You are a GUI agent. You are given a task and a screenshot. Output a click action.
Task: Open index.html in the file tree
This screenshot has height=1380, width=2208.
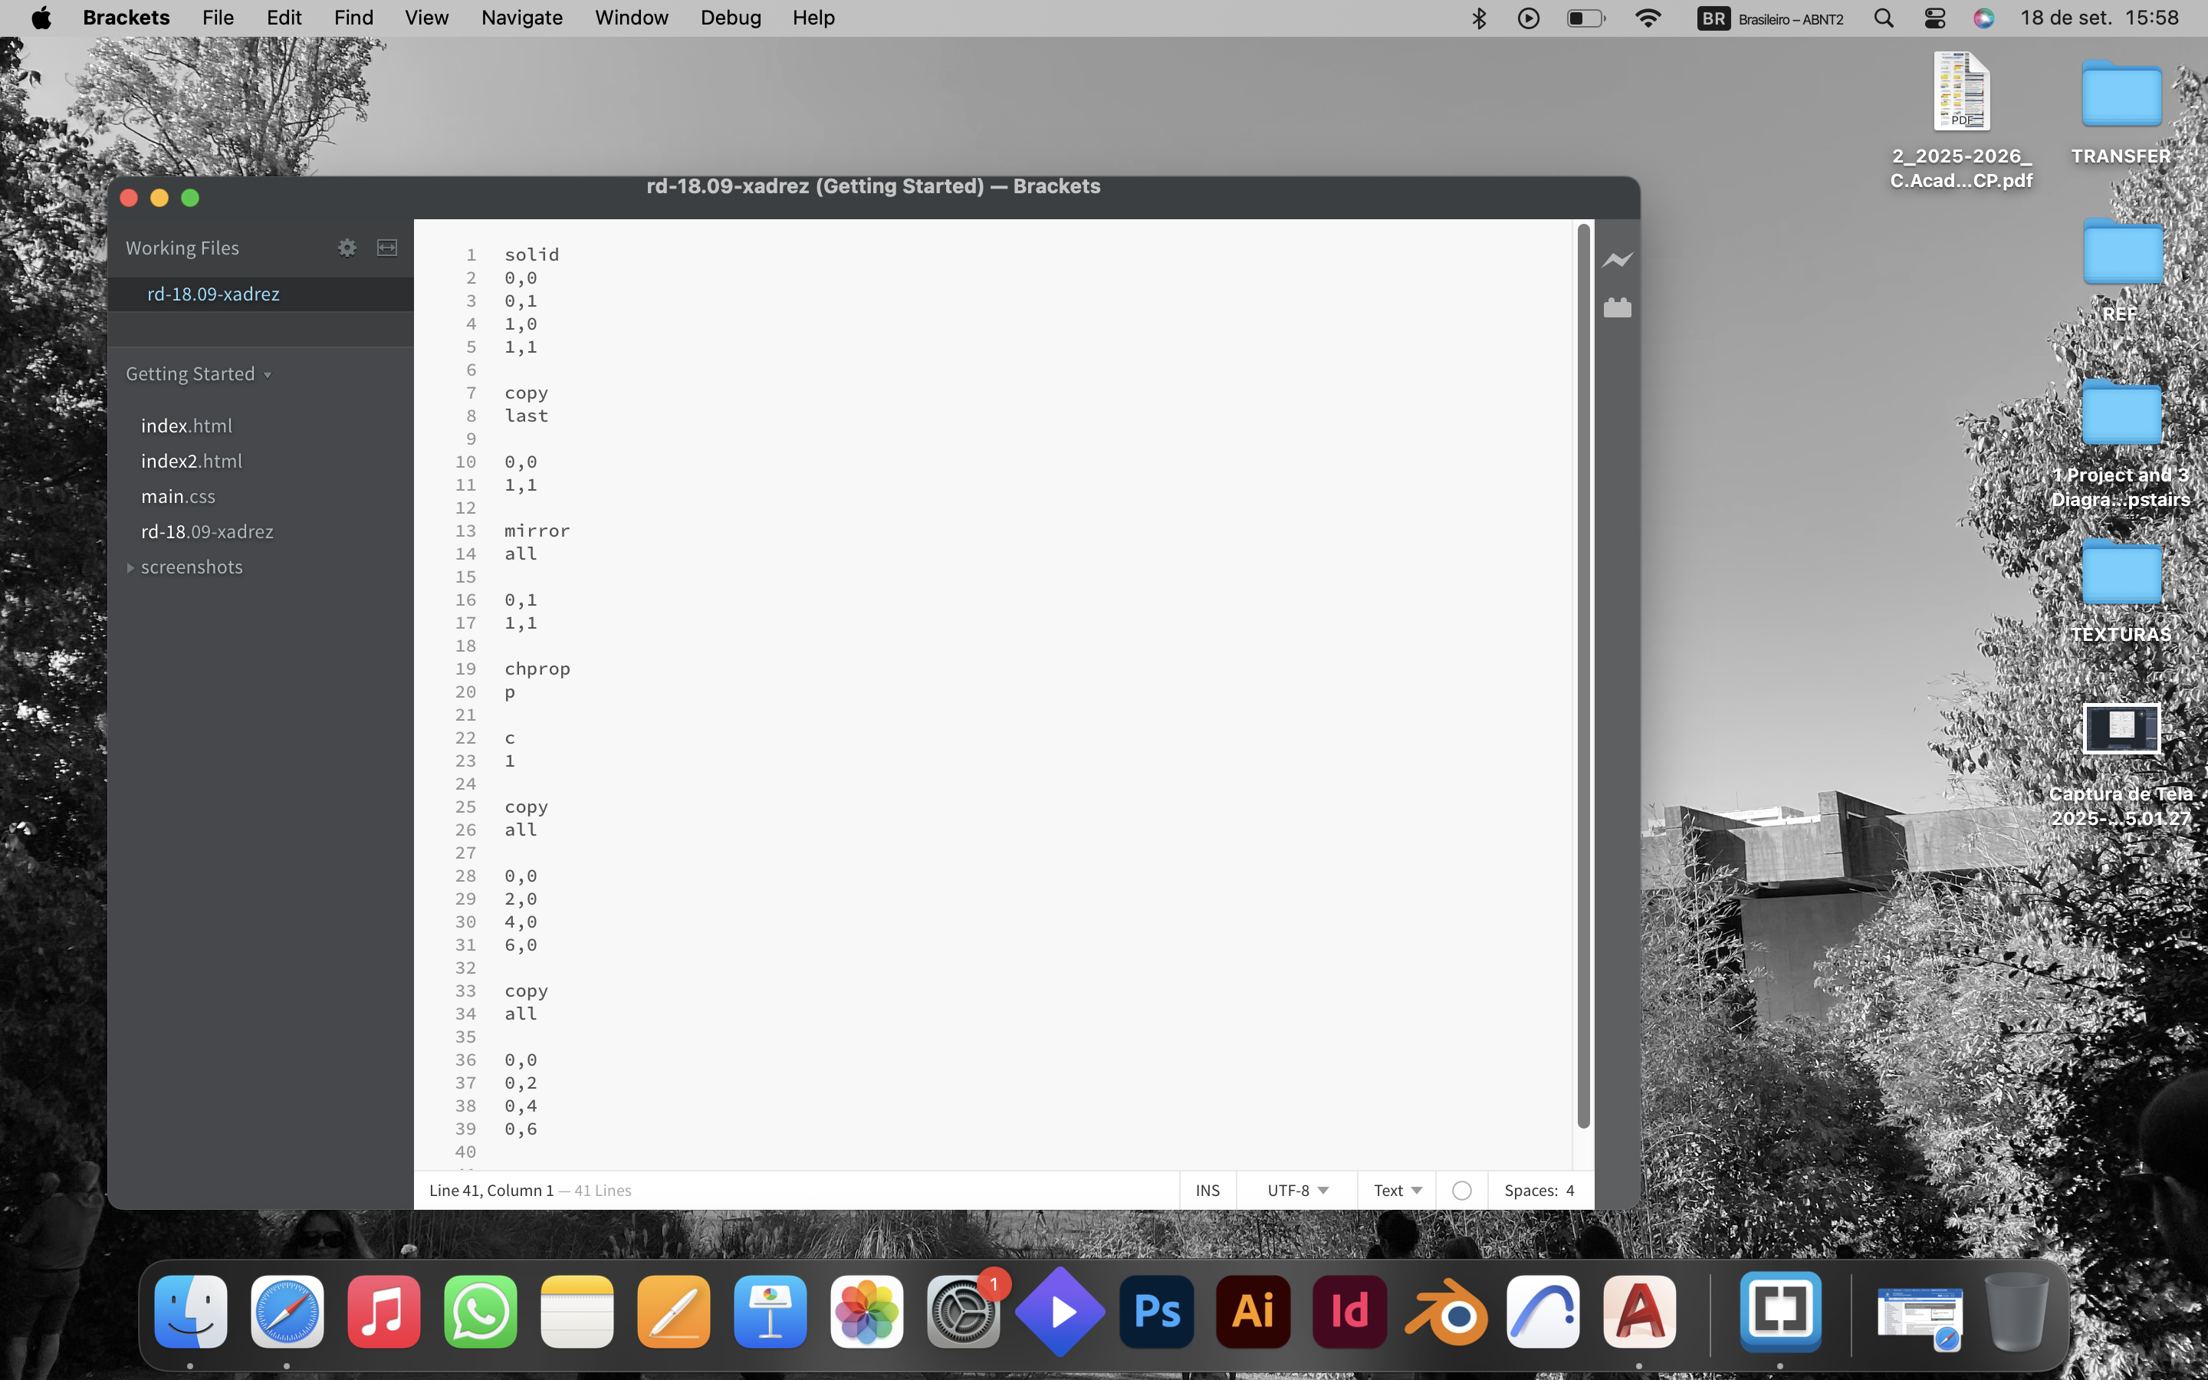coord(186,426)
